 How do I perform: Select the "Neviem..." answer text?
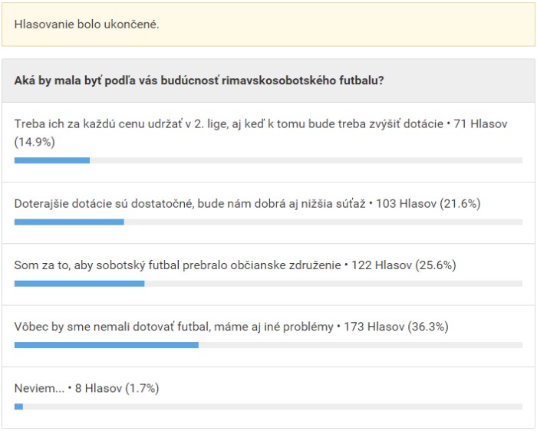coord(39,388)
